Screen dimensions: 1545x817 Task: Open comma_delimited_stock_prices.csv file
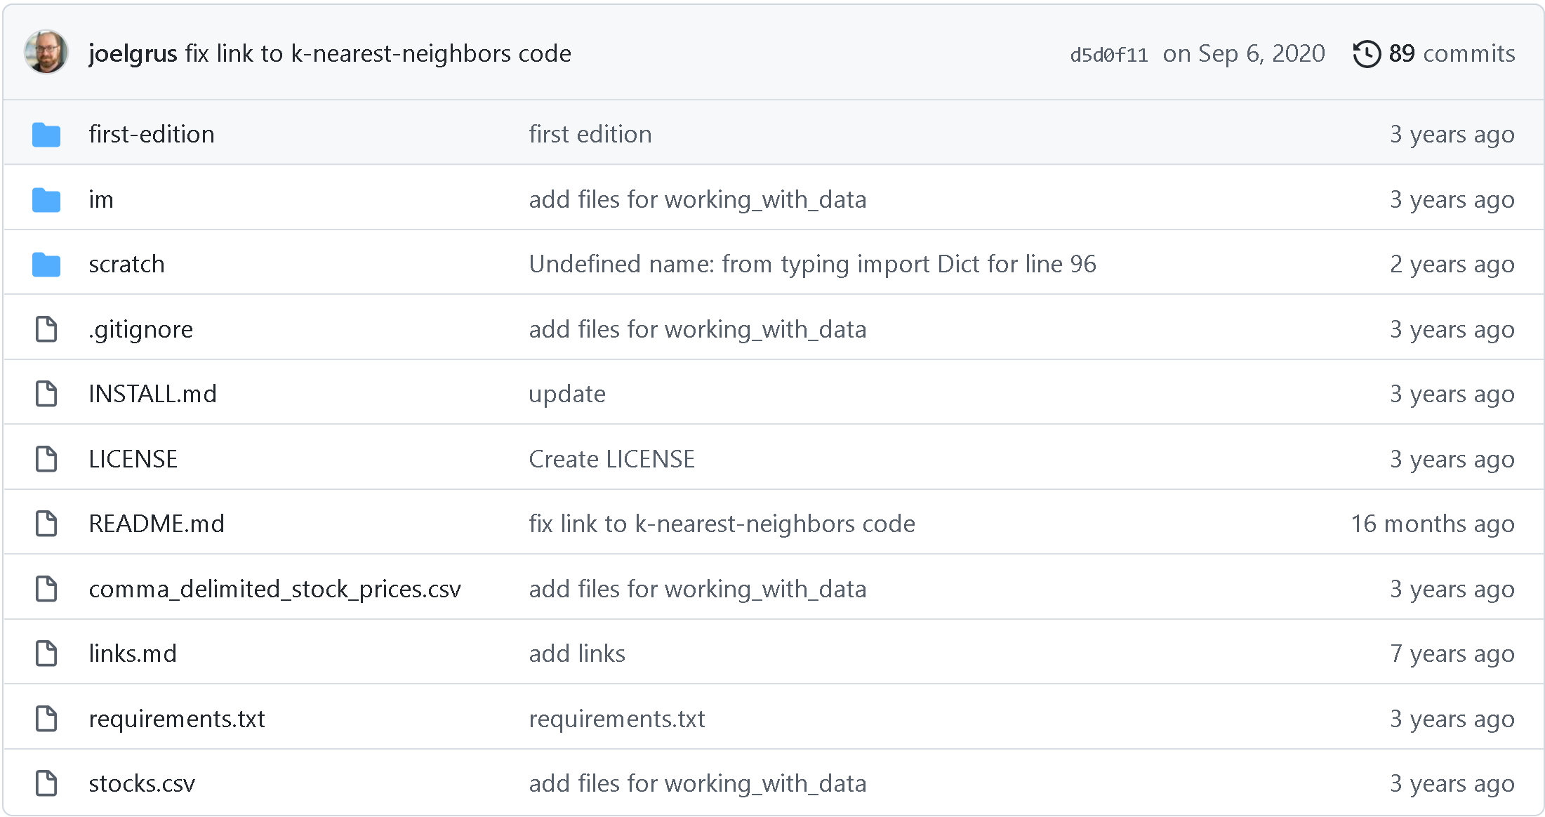274,589
